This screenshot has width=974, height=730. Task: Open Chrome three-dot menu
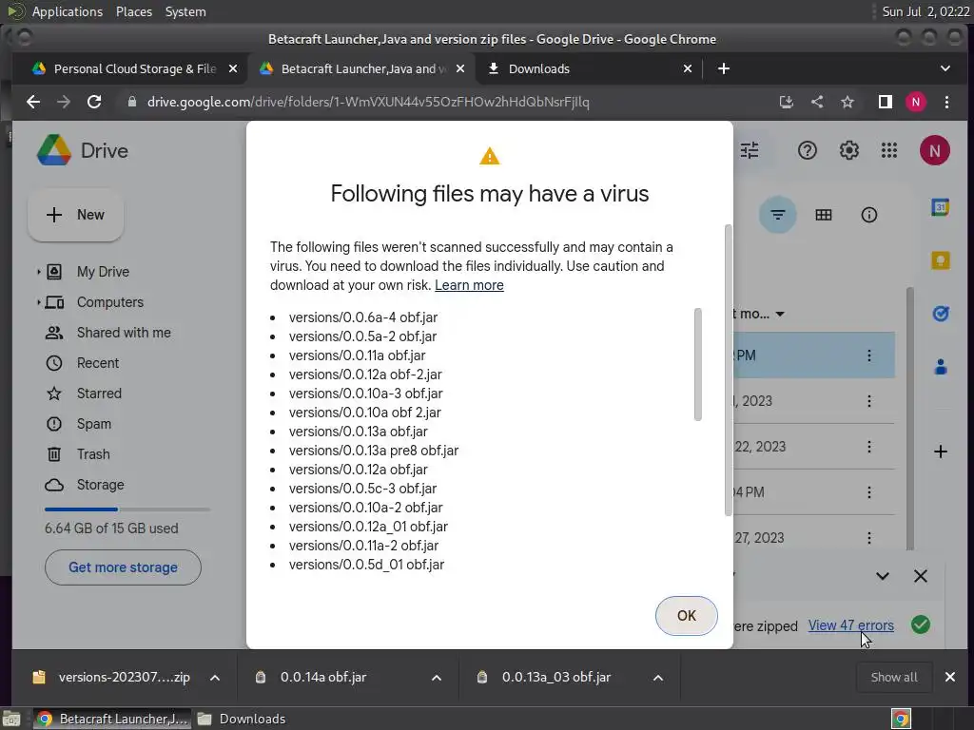coord(946,102)
